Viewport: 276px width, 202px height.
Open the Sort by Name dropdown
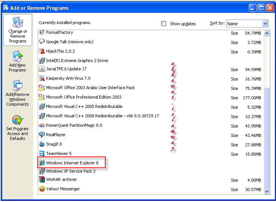[x=247, y=23]
